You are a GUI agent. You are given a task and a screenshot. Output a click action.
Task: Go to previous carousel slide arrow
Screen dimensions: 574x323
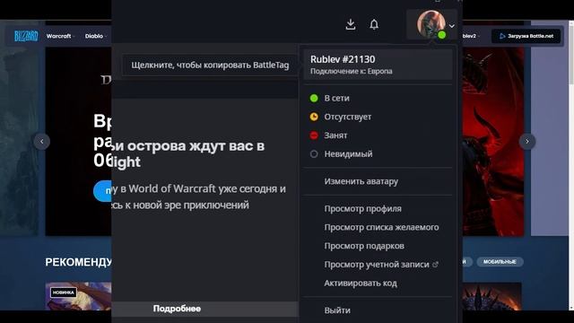42,142
